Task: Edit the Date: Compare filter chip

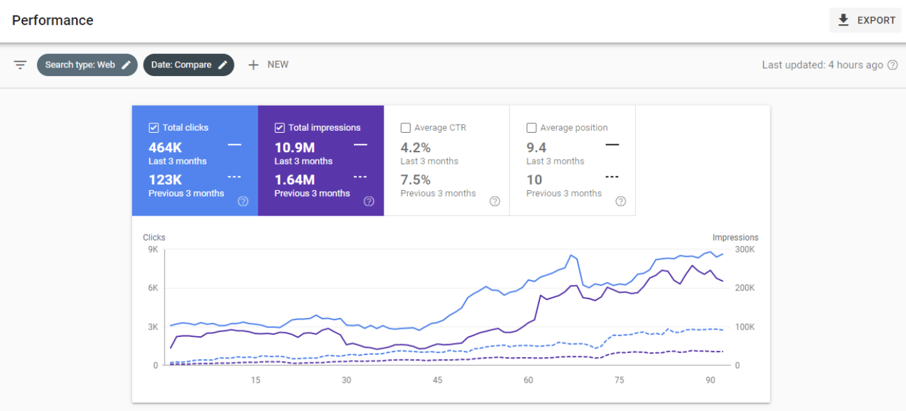Action: [x=189, y=65]
